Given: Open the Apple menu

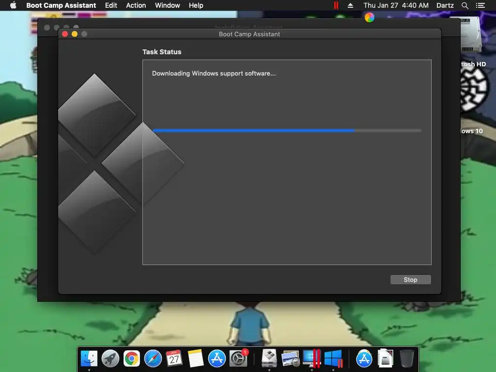Looking at the screenshot, I should tap(13, 5).
